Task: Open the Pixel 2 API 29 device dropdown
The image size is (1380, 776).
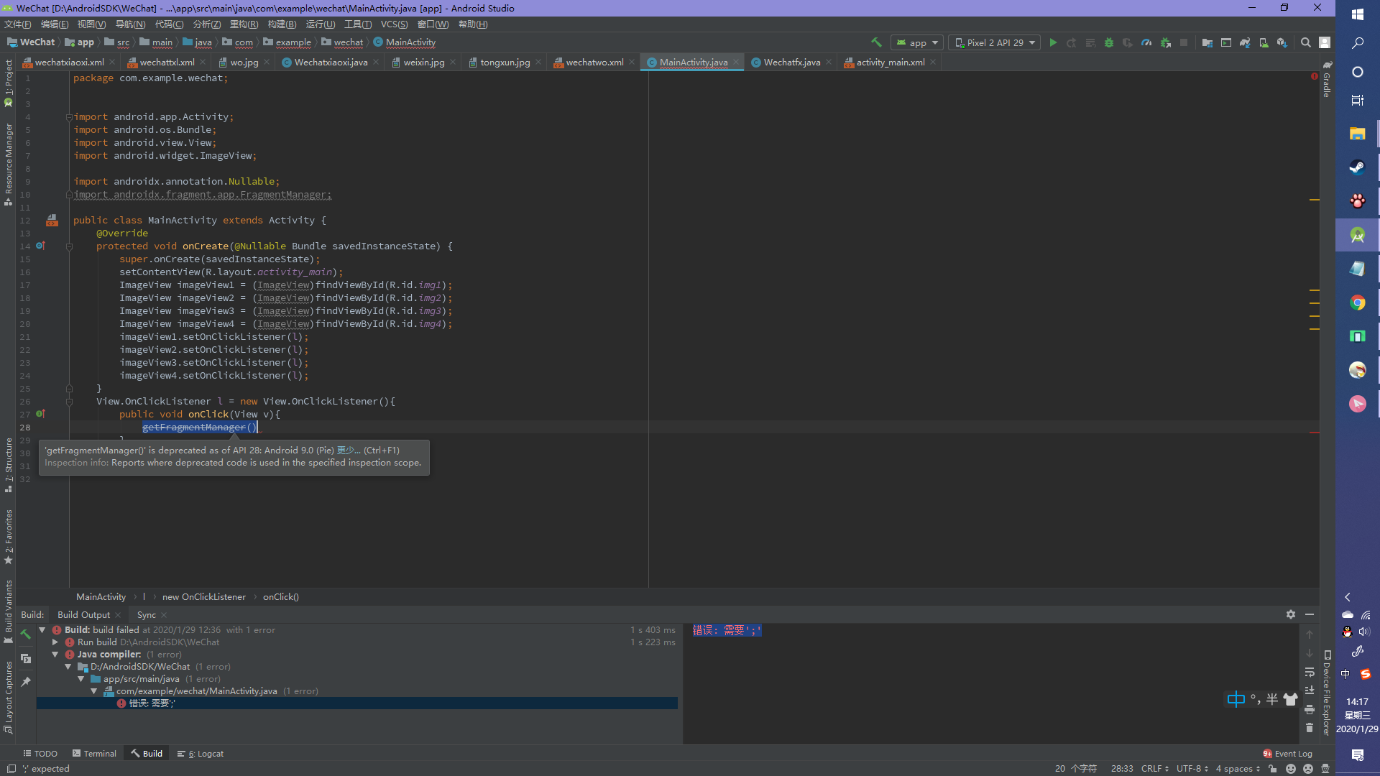Action: pos(995,42)
